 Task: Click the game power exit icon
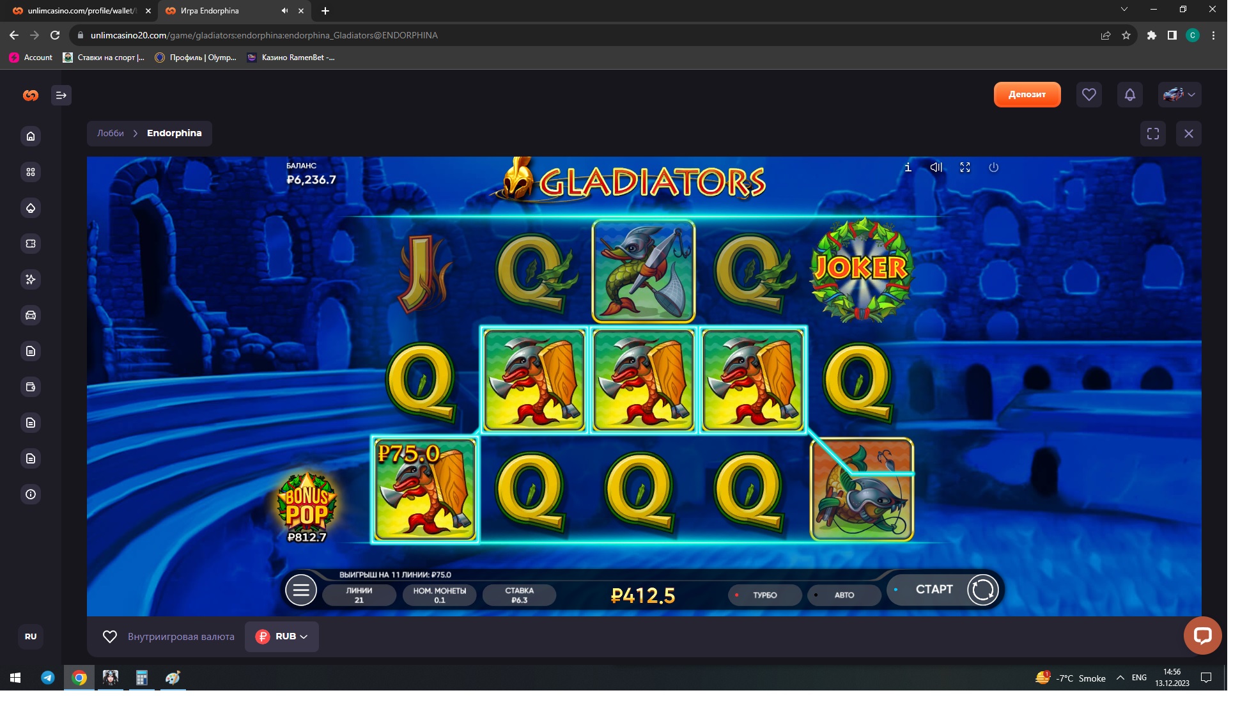[x=993, y=168]
